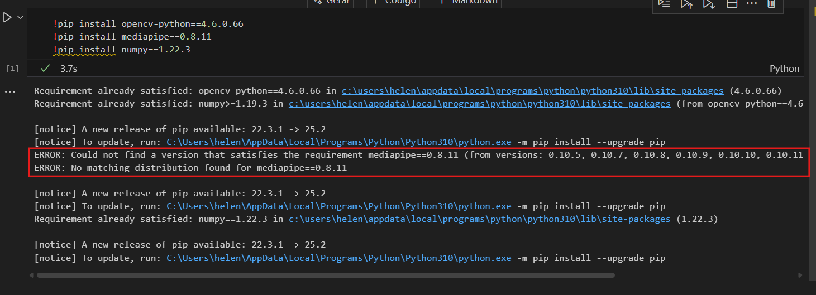
Task: Open the output actions ellipsis left of the output
Action: coord(9,91)
